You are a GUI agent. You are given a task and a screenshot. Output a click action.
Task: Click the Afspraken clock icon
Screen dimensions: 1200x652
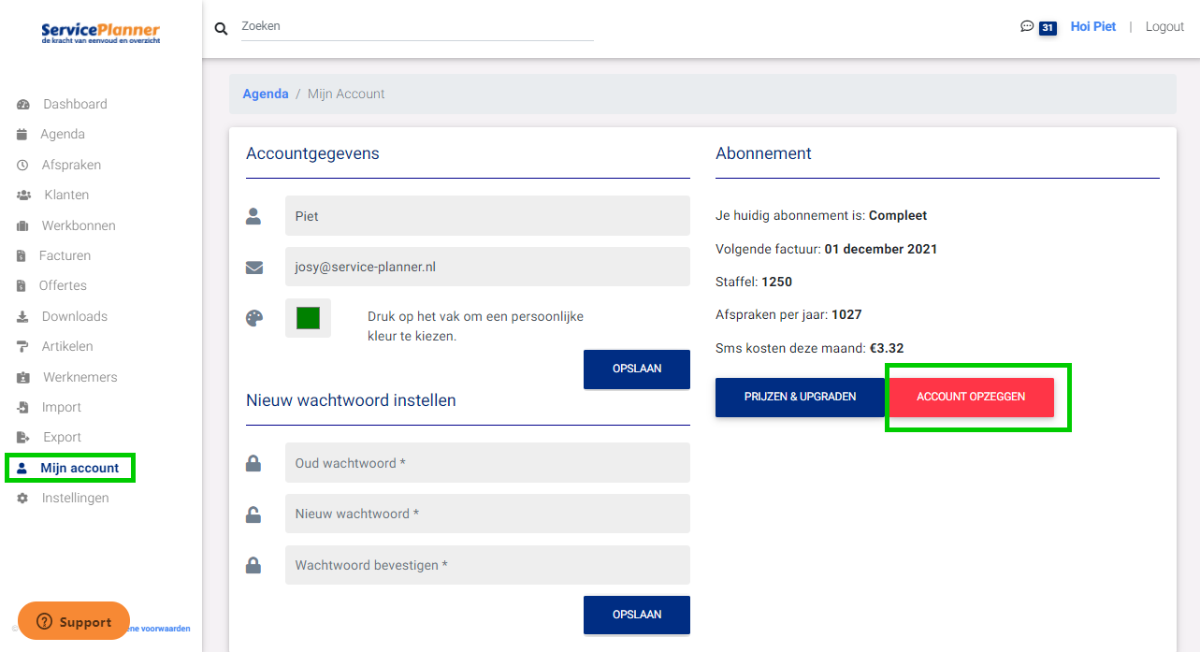pos(22,166)
